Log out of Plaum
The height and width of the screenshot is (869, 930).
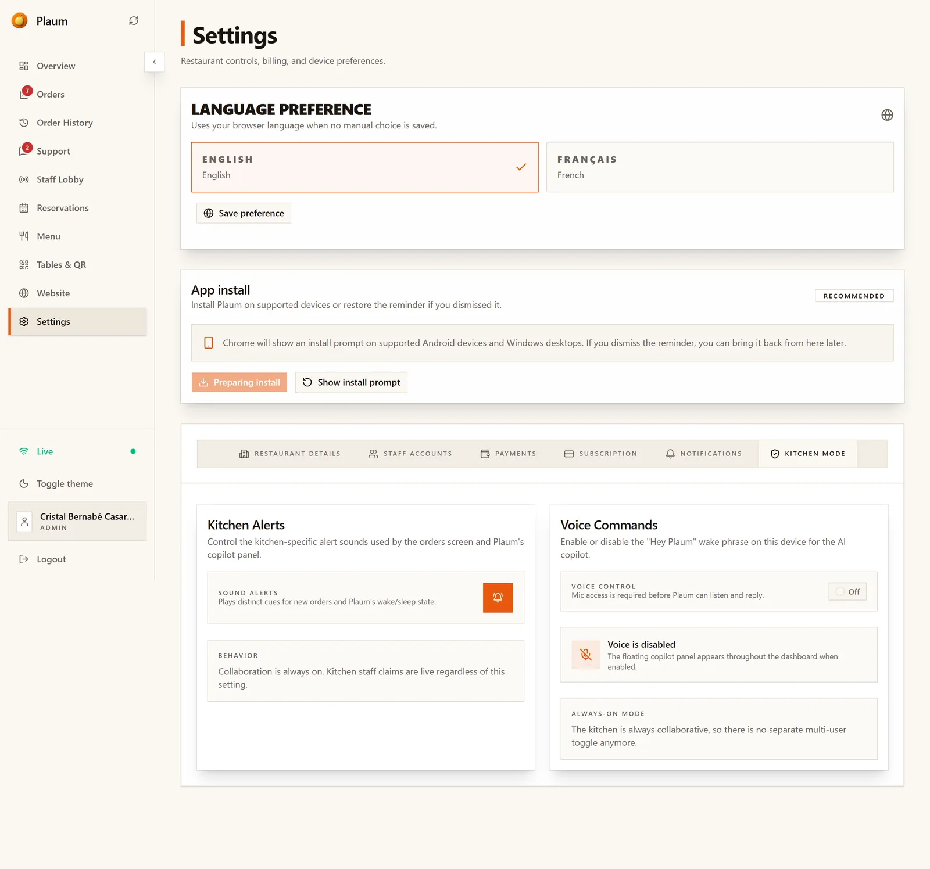(x=77, y=559)
